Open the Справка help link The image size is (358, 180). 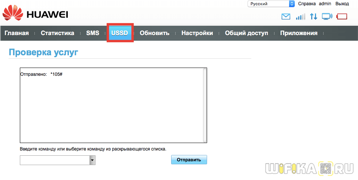(x=307, y=4)
